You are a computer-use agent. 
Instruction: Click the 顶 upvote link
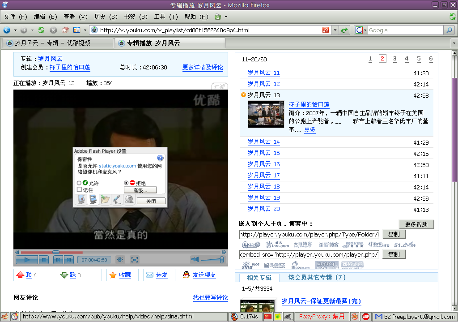coord(29,275)
